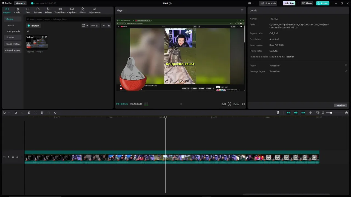The height and width of the screenshot is (197, 351).
Task: Open the media view mode dropdown
Action: click(x=85, y=25)
